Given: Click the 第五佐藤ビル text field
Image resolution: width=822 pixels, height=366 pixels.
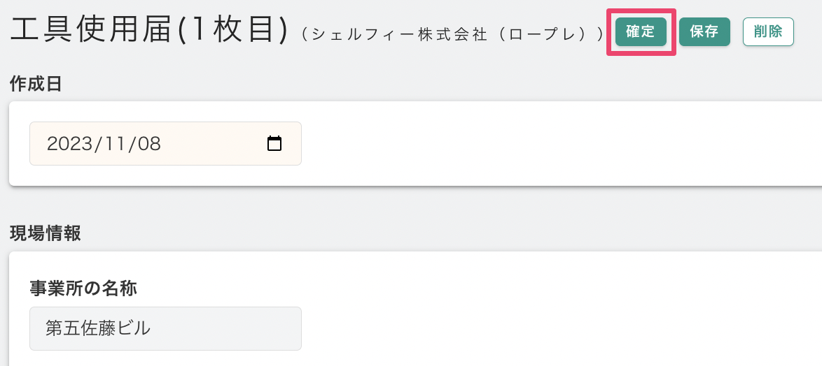Looking at the screenshot, I should click(165, 328).
